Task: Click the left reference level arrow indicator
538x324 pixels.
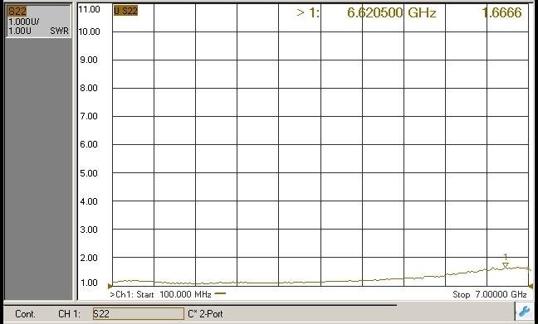Action: (x=110, y=286)
